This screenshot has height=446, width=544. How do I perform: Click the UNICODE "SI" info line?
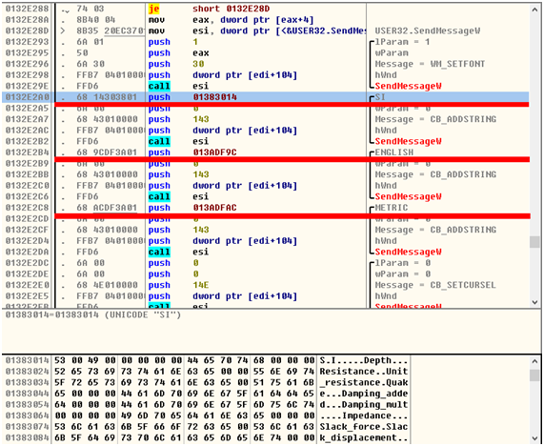click(93, 315)
